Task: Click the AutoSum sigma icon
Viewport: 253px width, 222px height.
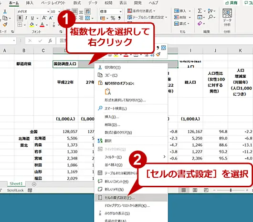Action: pos(200,11)
